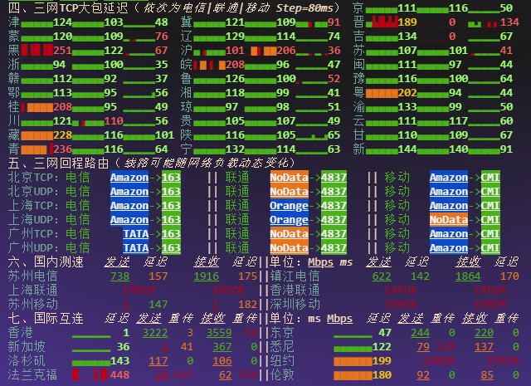Click the 738 send speed for 苏州电信
531x386 pixels.
click(119, 276)
